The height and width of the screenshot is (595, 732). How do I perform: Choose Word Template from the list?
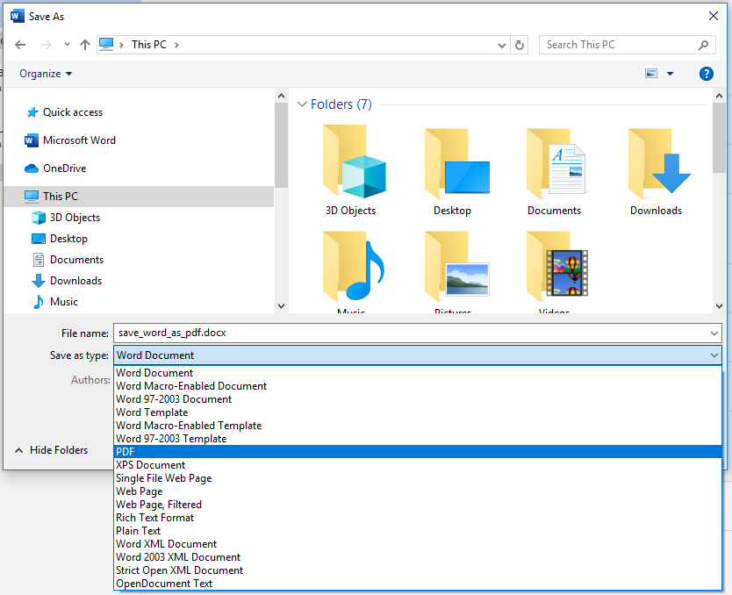click(418, 412)
